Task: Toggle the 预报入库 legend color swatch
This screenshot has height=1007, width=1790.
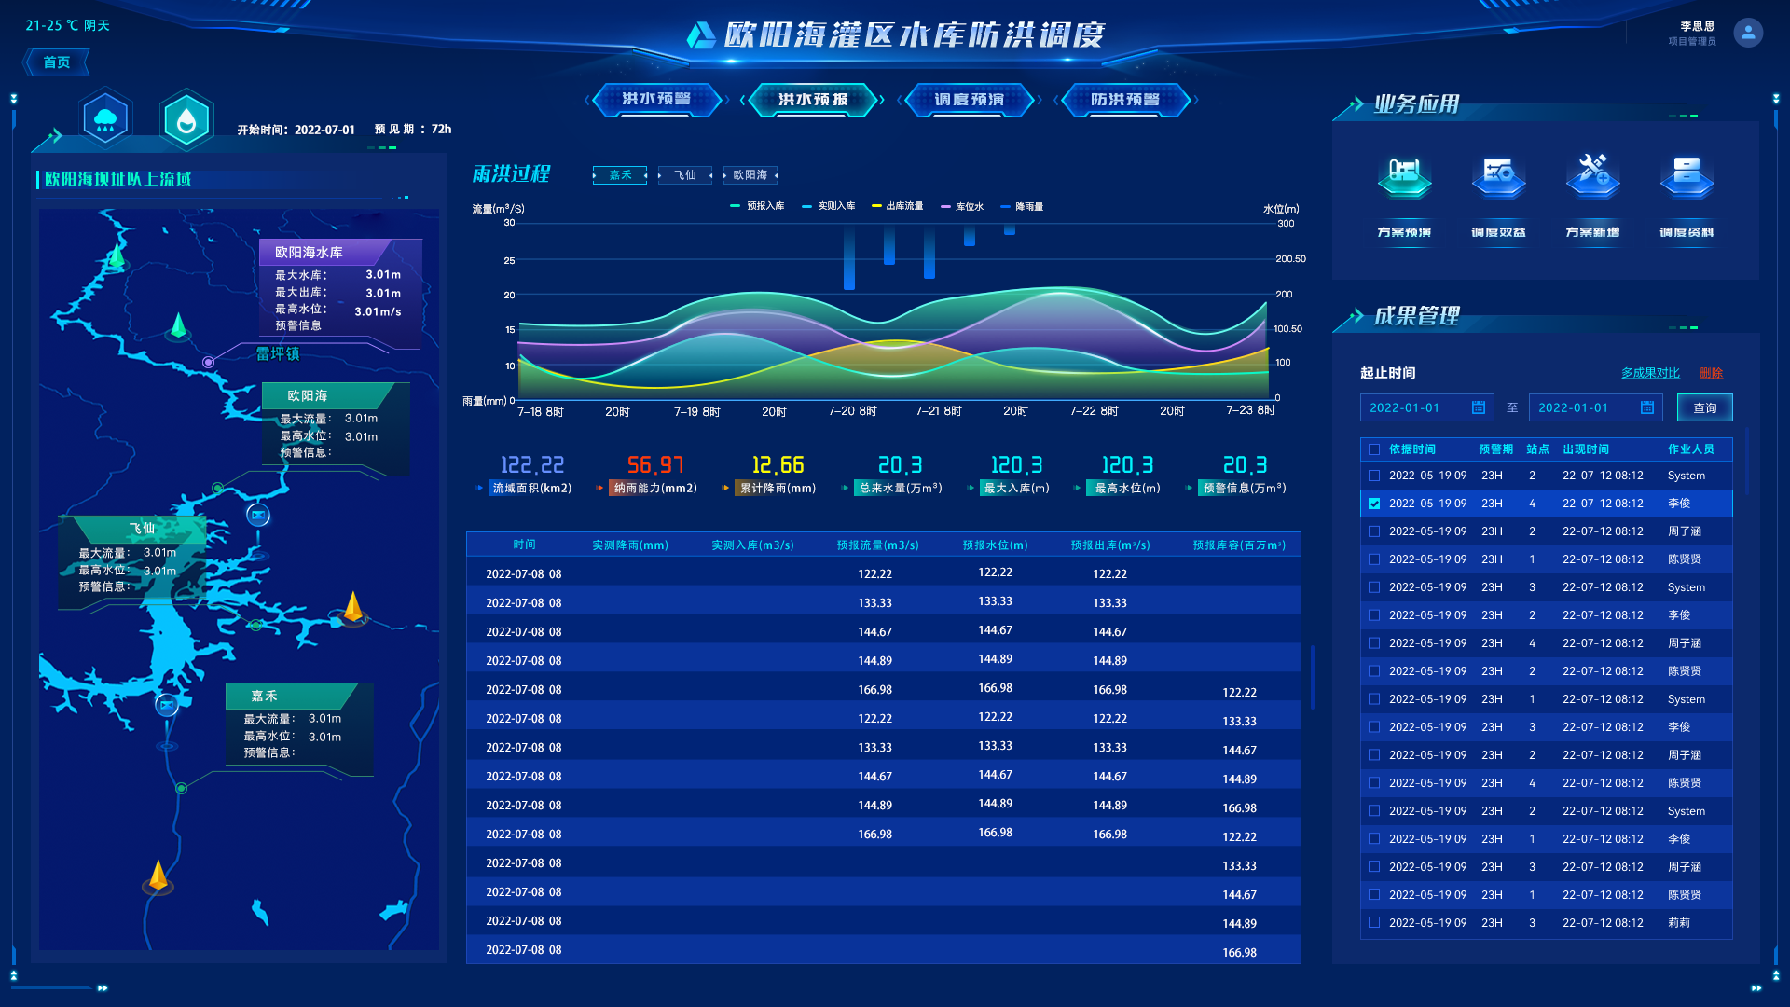Action: pos(735,206)
